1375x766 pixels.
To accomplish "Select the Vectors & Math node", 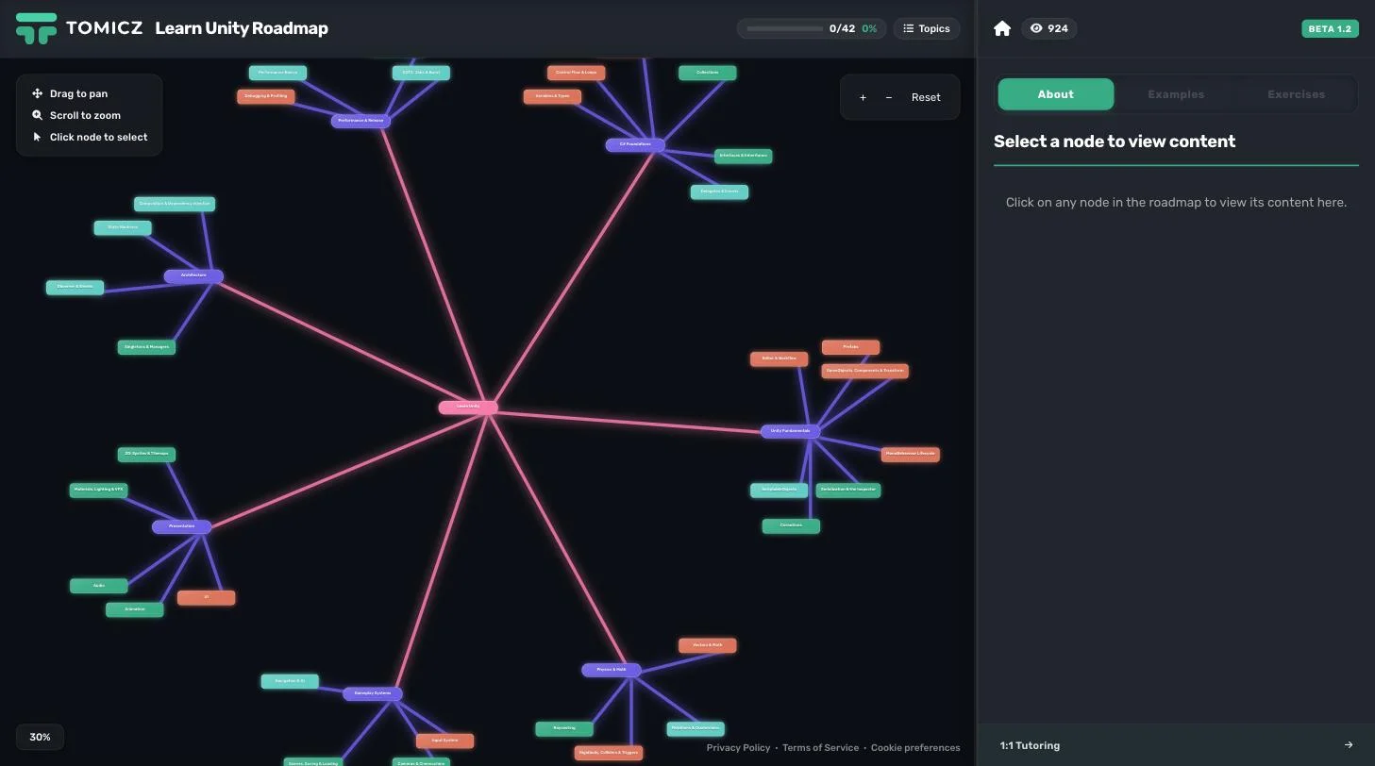I will pyautogui.click(x=707, y=645).
